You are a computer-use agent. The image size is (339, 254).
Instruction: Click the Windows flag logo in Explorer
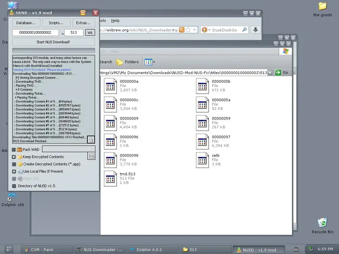285,51
